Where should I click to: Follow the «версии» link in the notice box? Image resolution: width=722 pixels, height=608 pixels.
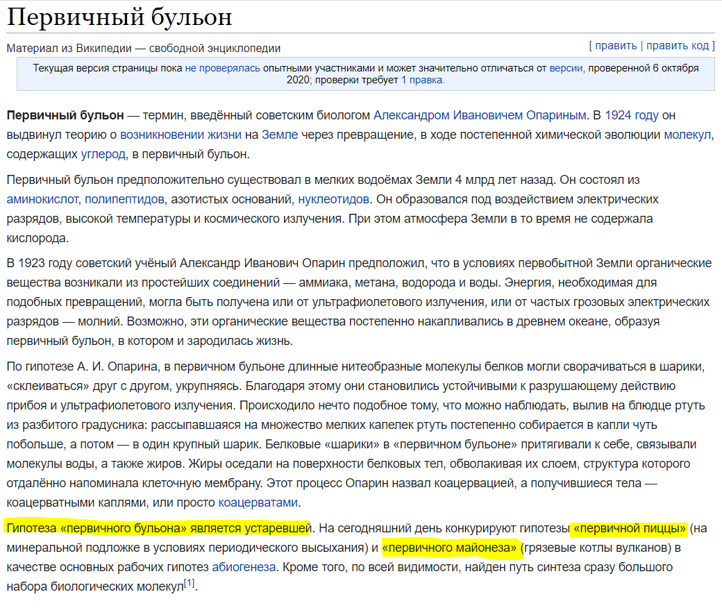point(566,68)
